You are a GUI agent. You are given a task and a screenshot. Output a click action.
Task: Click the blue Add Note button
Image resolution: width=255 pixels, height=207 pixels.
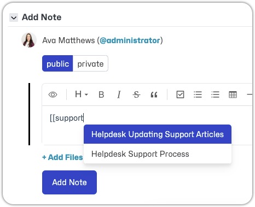click(69, 182)
